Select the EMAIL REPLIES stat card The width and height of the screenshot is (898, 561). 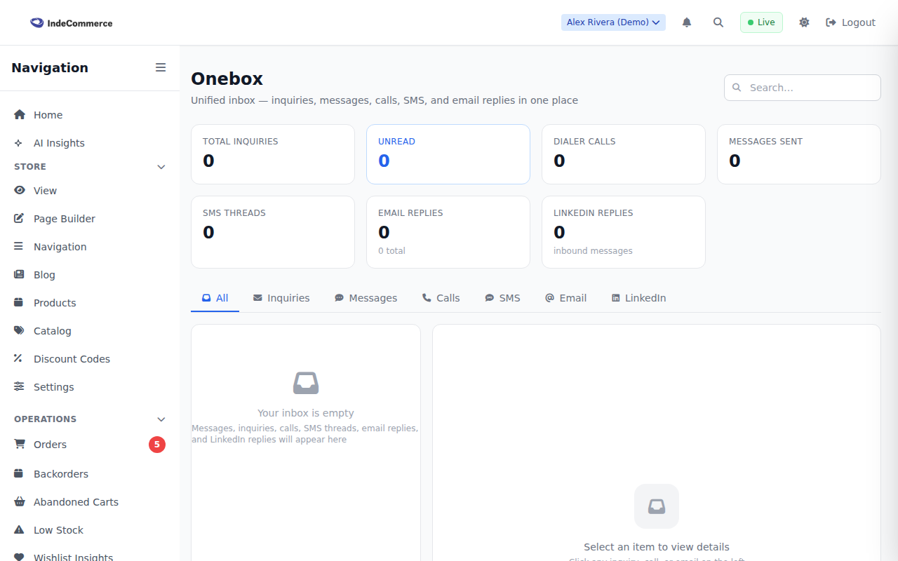pos(448,232)
